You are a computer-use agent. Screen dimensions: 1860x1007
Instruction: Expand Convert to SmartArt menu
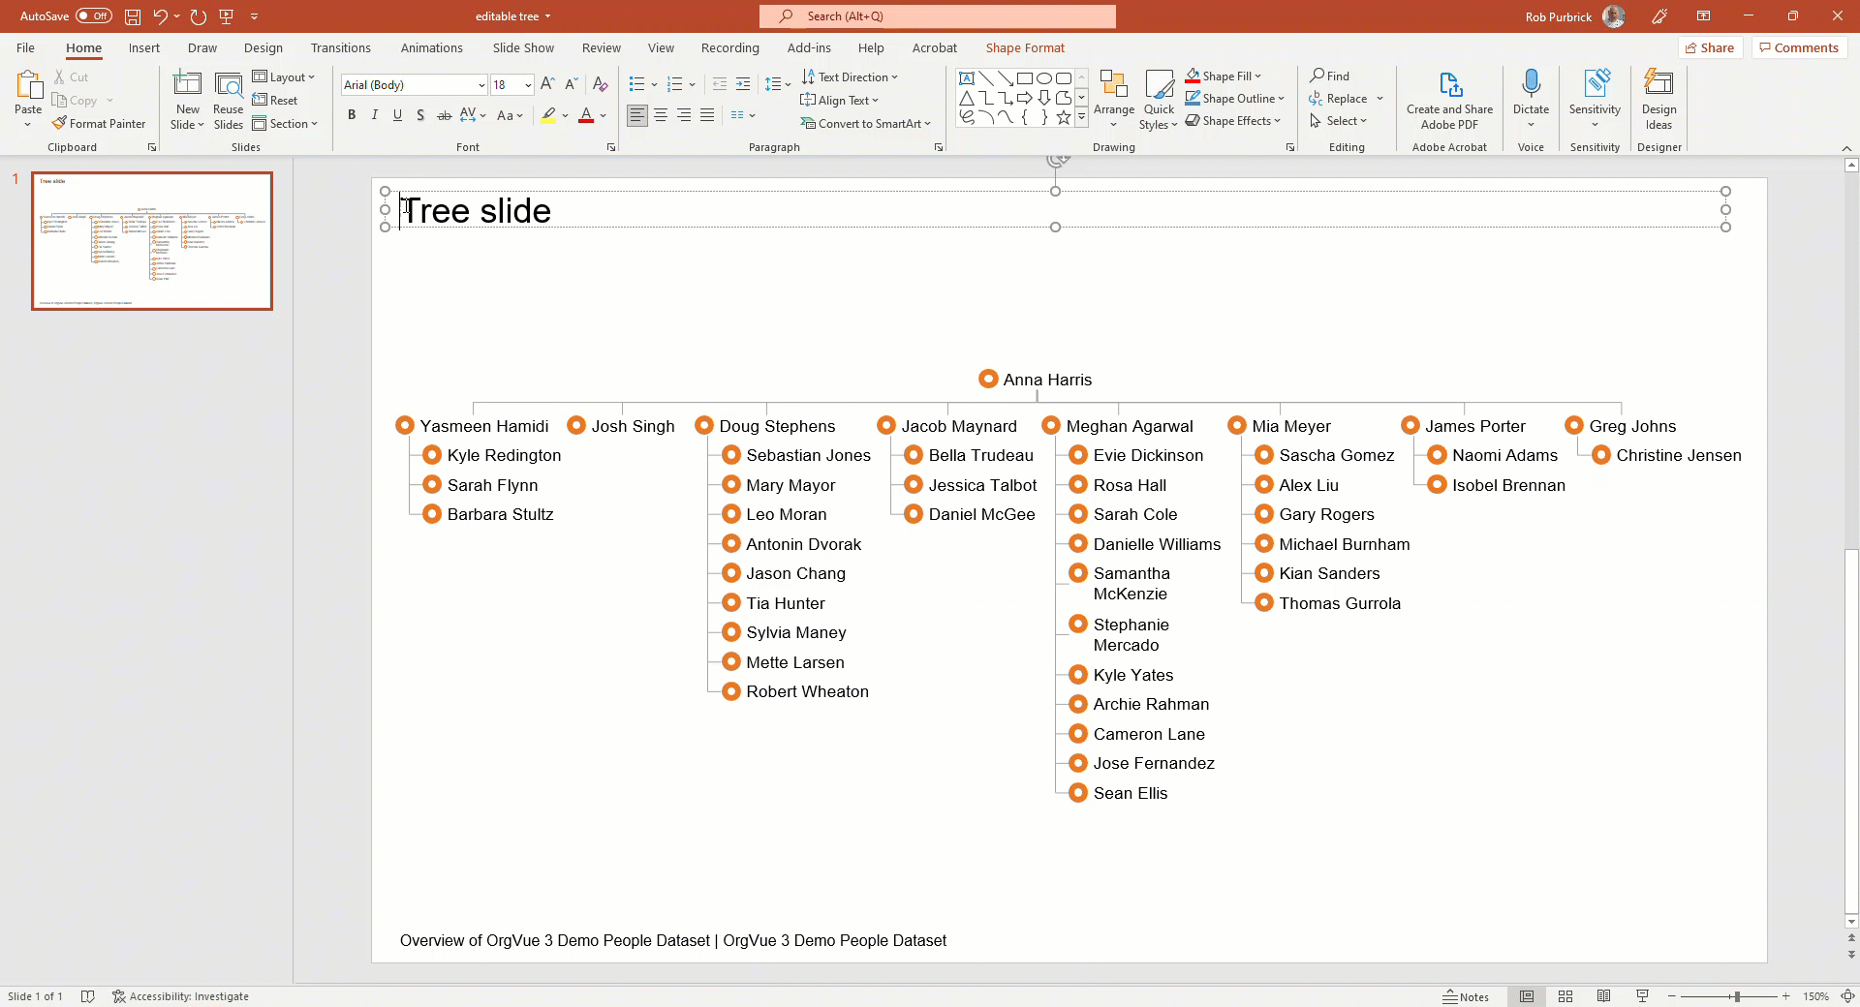pyautogui.click(x=866, y=124)
